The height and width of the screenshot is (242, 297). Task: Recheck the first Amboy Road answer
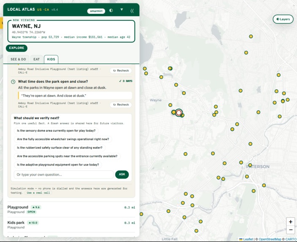click(121, 71)
